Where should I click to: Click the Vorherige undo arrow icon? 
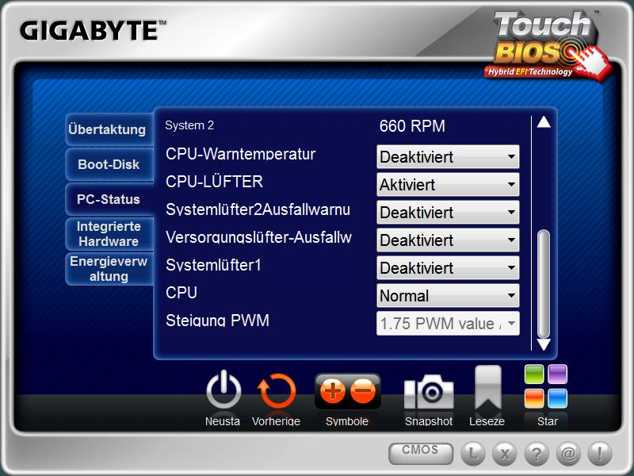tap(277, 391)
